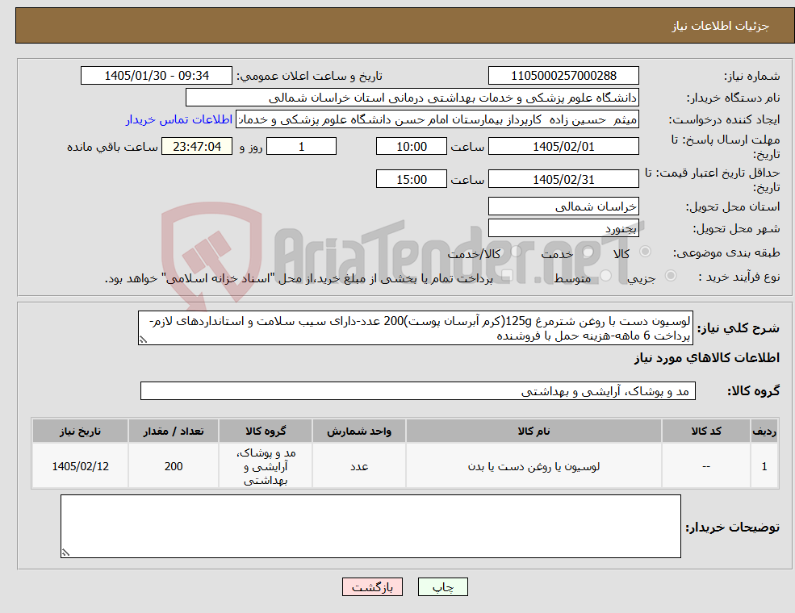Click the بازگشت back button
The height and width of the screenshot is (613, 795).
tap(372, 586)
